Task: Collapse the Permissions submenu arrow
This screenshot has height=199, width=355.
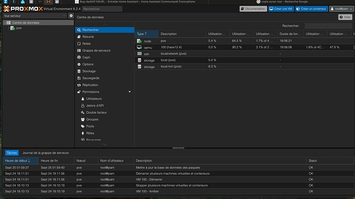Action: click(130, 92)
